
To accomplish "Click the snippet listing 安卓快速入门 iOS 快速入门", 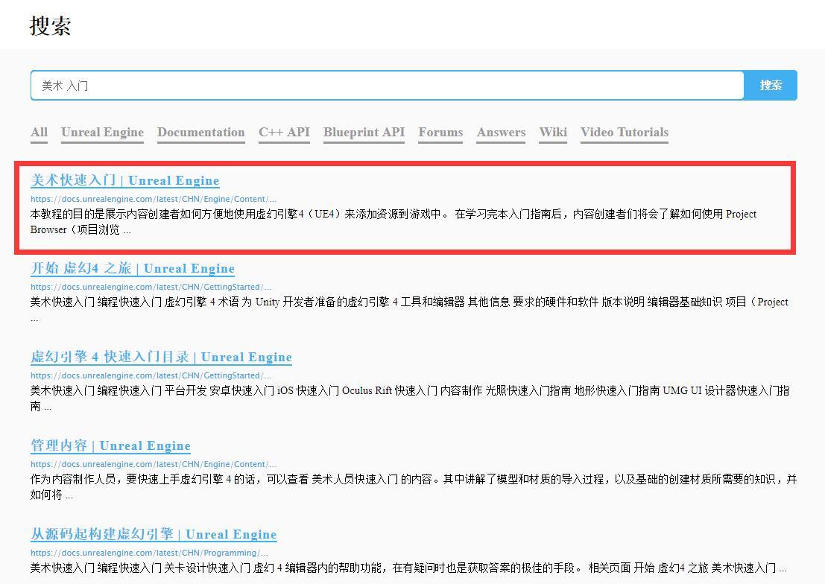I will coord(410,399).
